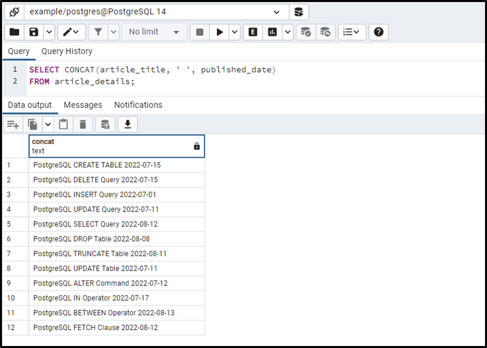Viewport: 487px width, 348px height.
Task: Execute the query with the play button
Action: [x=219, y=32]
